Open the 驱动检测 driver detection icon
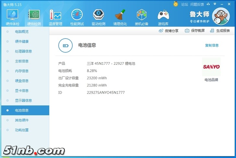The height and width of the screenshot is (158, 236). 99,17
